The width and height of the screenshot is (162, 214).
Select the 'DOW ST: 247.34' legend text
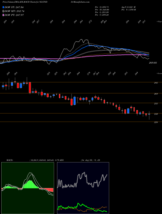(x=14, y=7)
